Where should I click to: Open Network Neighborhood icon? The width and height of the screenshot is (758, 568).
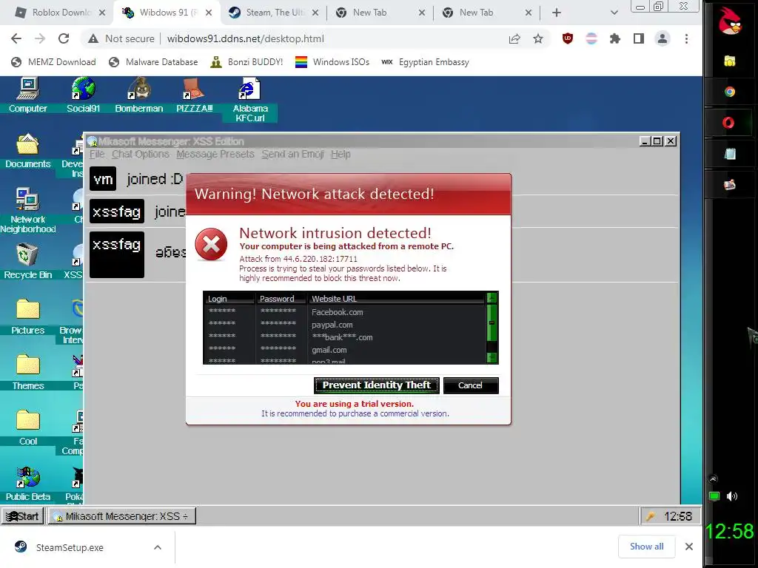27,210
